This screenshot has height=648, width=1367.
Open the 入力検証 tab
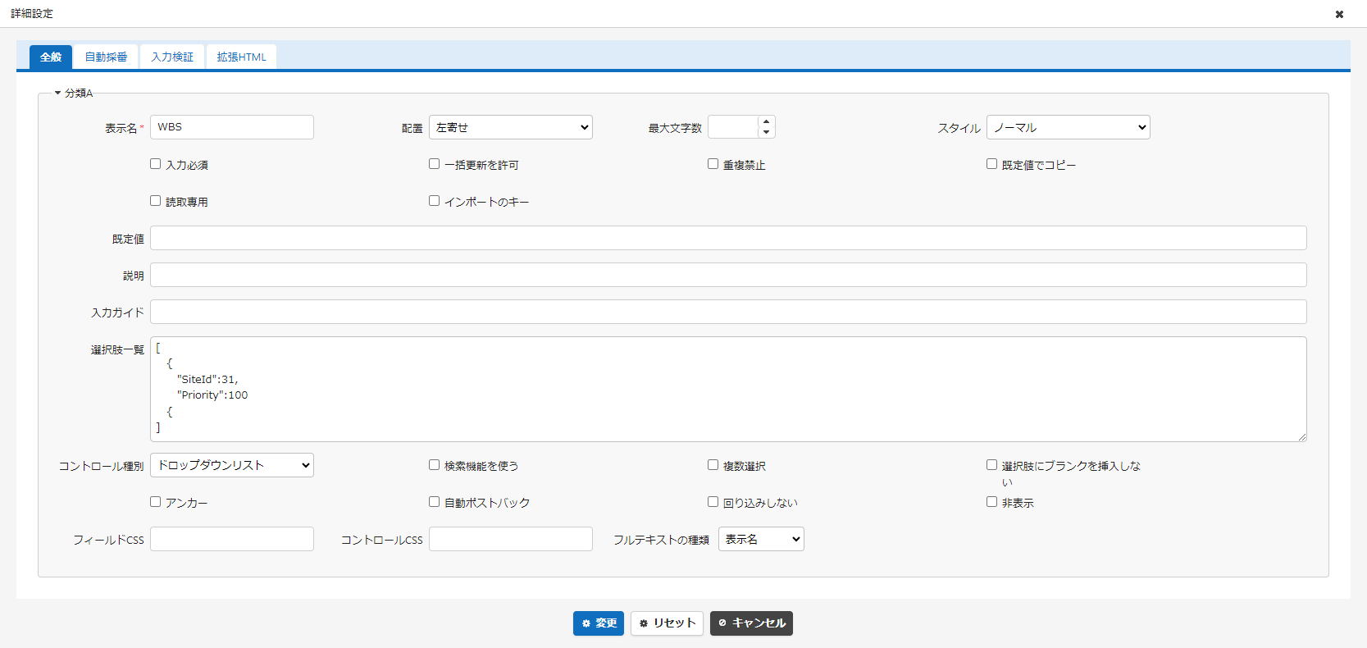(172, 57)
